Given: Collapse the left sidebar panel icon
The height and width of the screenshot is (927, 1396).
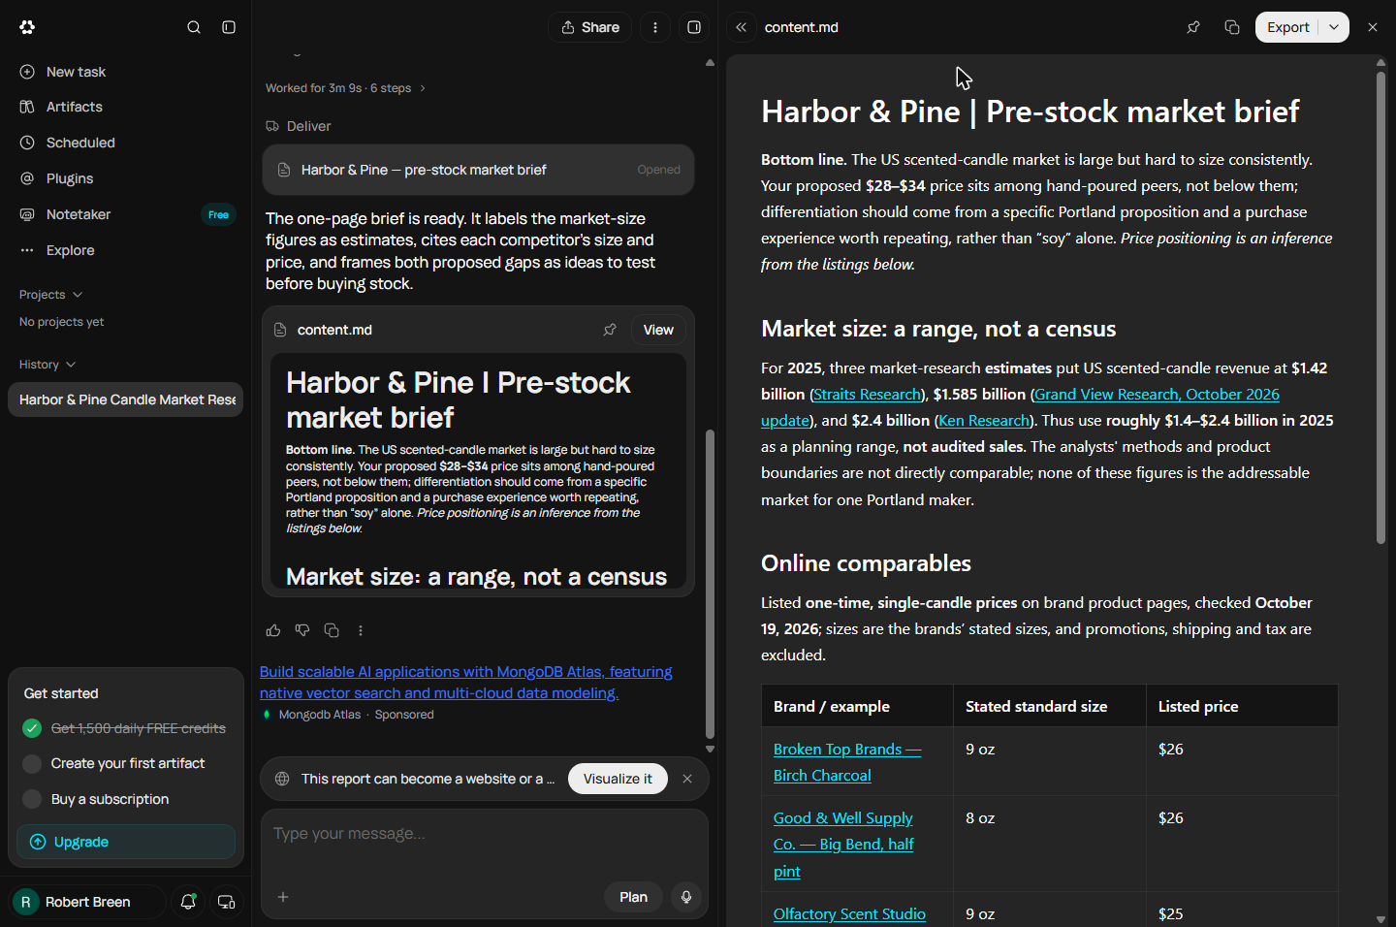Looking at the screenshot, I should [x=229, y=27].
